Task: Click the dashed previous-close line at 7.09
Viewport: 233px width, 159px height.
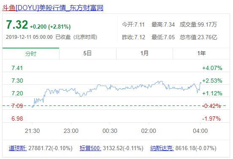Action: 114,106
